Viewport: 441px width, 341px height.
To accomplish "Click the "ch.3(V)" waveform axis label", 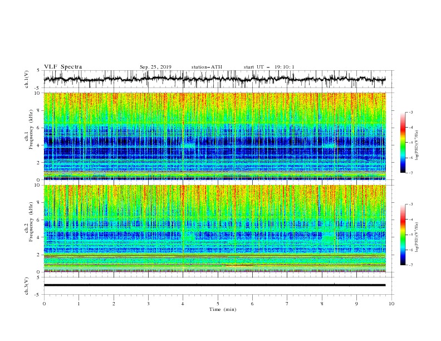I will tap(27, 286).
